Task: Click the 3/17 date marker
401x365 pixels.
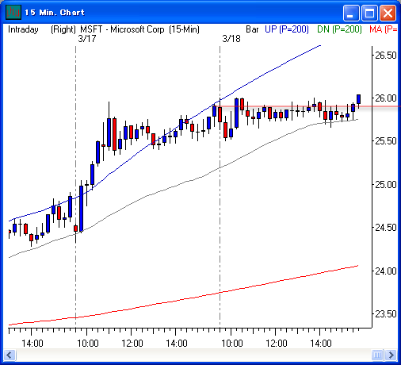Action: tap(87, 39)
